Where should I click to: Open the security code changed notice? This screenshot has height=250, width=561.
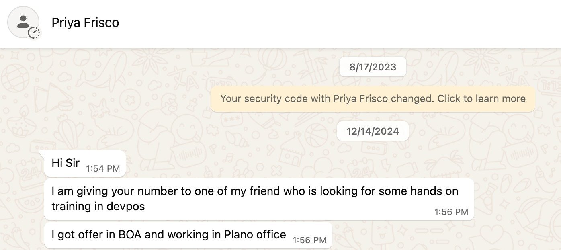373,99
